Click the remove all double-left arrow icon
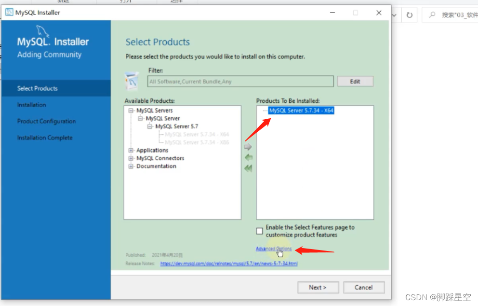478x306 pixels. [x=248, y=168]
